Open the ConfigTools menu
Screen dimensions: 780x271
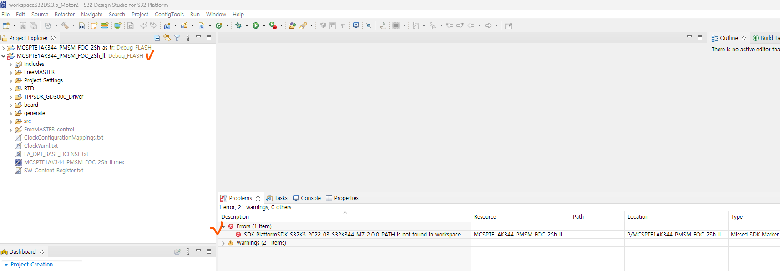coord(169,15)
